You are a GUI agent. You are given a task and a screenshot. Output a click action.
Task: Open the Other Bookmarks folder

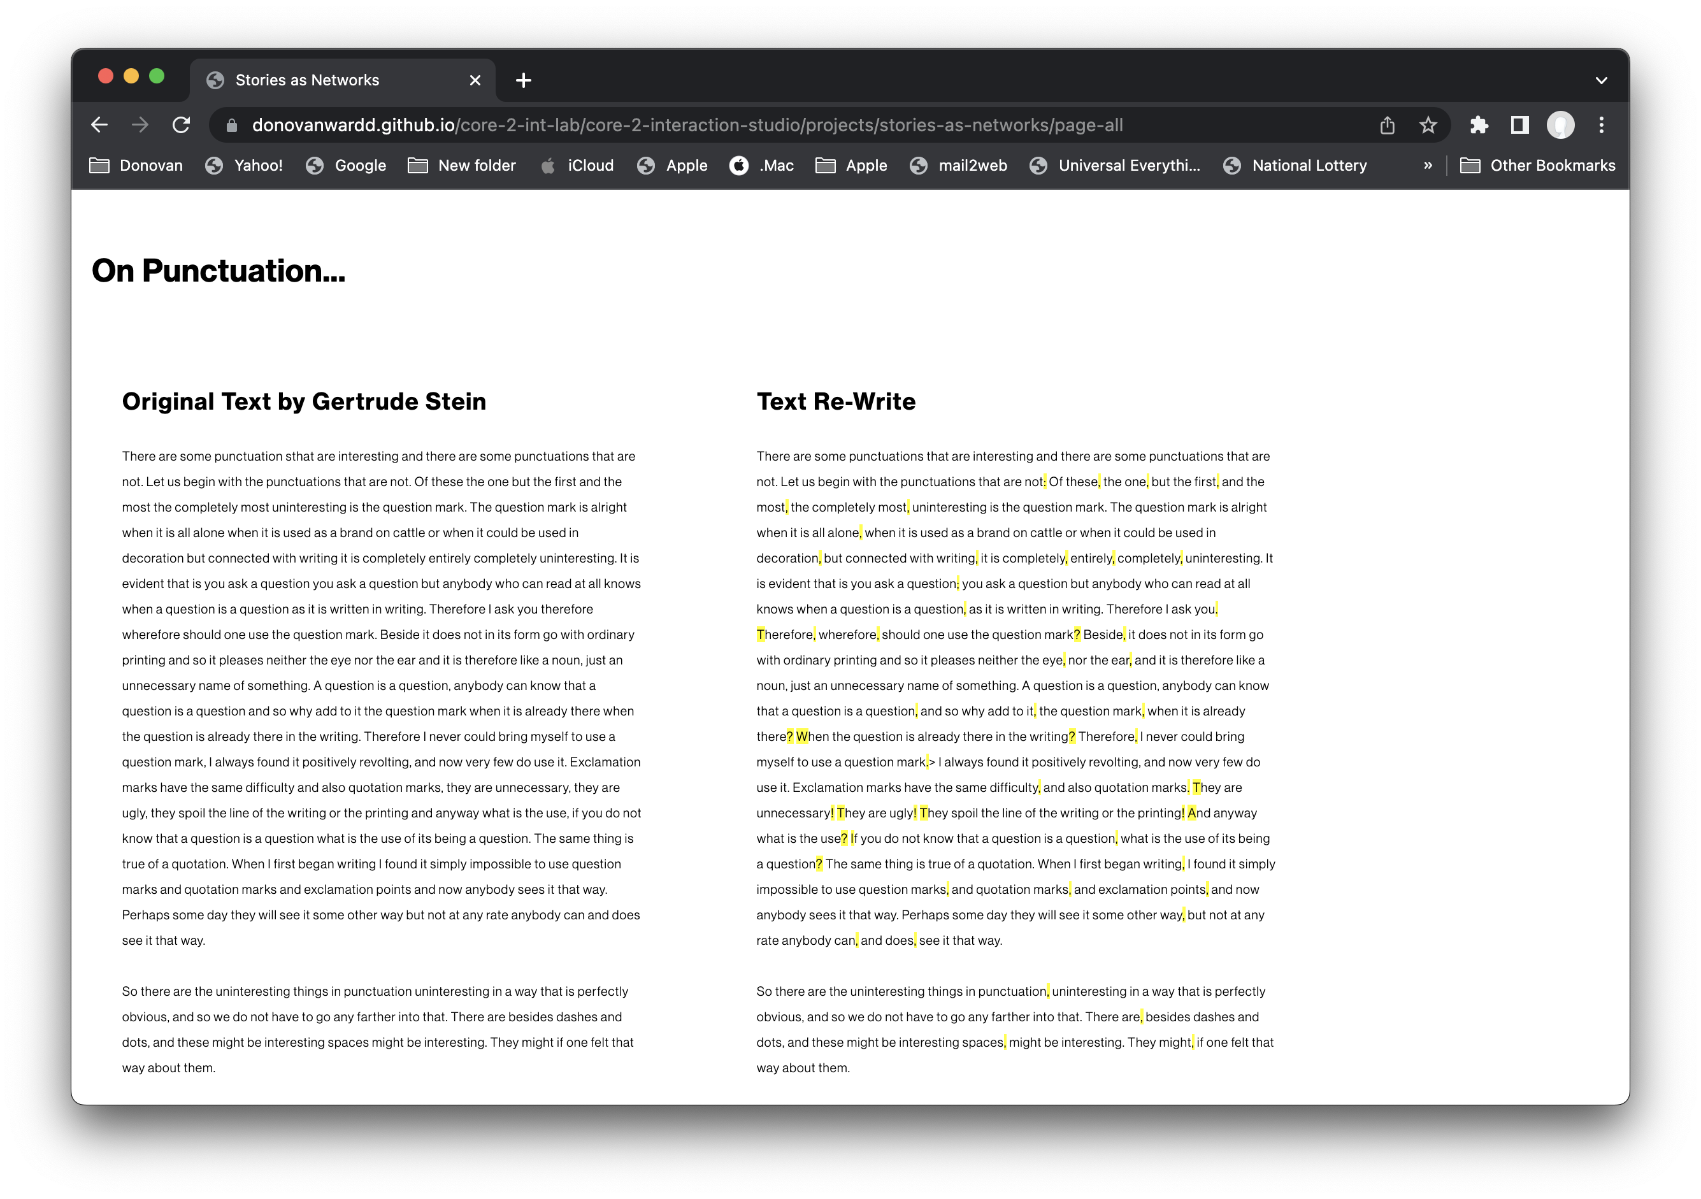pos(1538,165)
